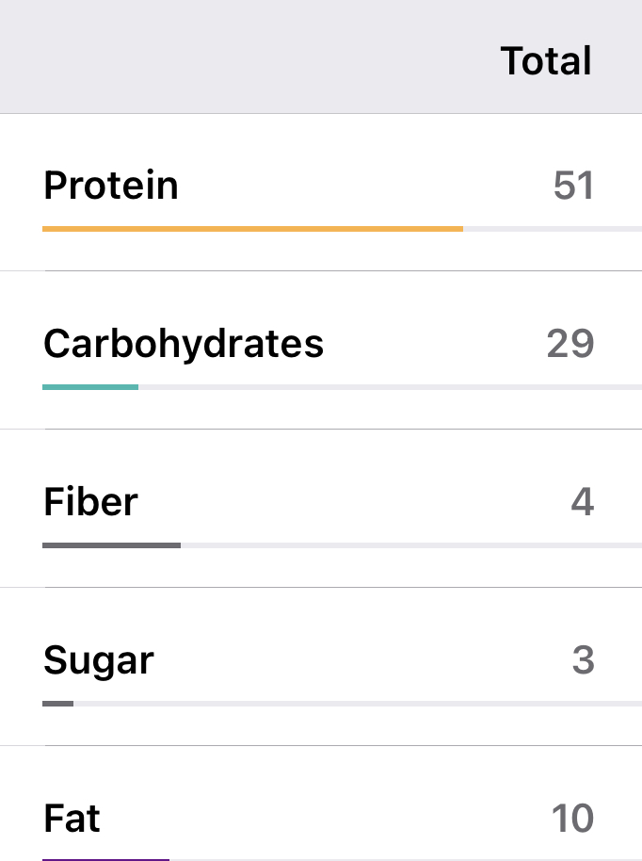Select the Fiber row label
The image size is (642, 861).
coord(90,502)
